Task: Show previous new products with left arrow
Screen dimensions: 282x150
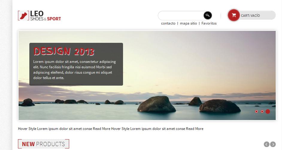Action: click(x=266, y=144)
